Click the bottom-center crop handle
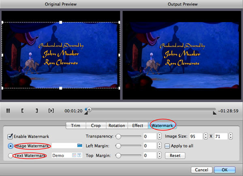This screenshot has width=243, height=176. (x=61, y=88)
